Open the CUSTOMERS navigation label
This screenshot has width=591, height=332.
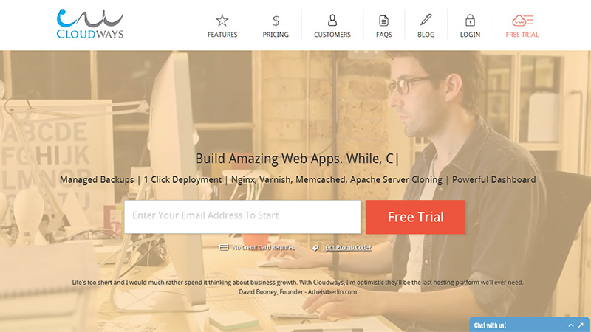click(332, 35)
